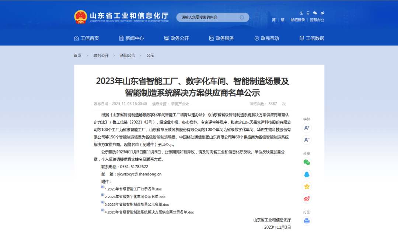Click 通知公告 in the breadcrumb
This screenshot has height=239, width=398.
point(128,55)
